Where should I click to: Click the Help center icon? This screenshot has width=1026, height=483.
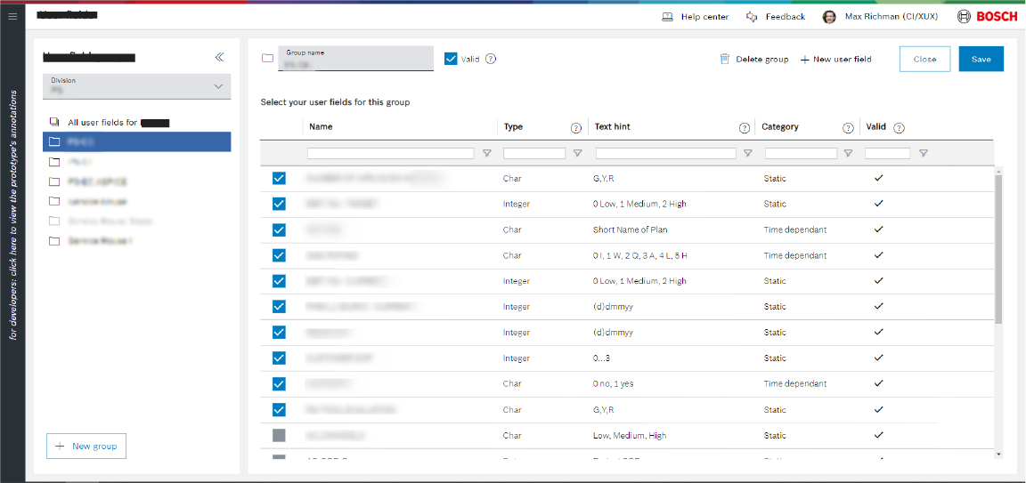tap(668, 17)
